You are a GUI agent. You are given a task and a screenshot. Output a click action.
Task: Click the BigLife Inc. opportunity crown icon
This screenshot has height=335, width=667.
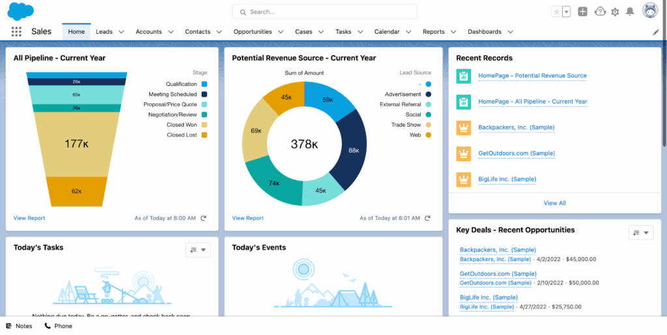(x=463, y=180)
